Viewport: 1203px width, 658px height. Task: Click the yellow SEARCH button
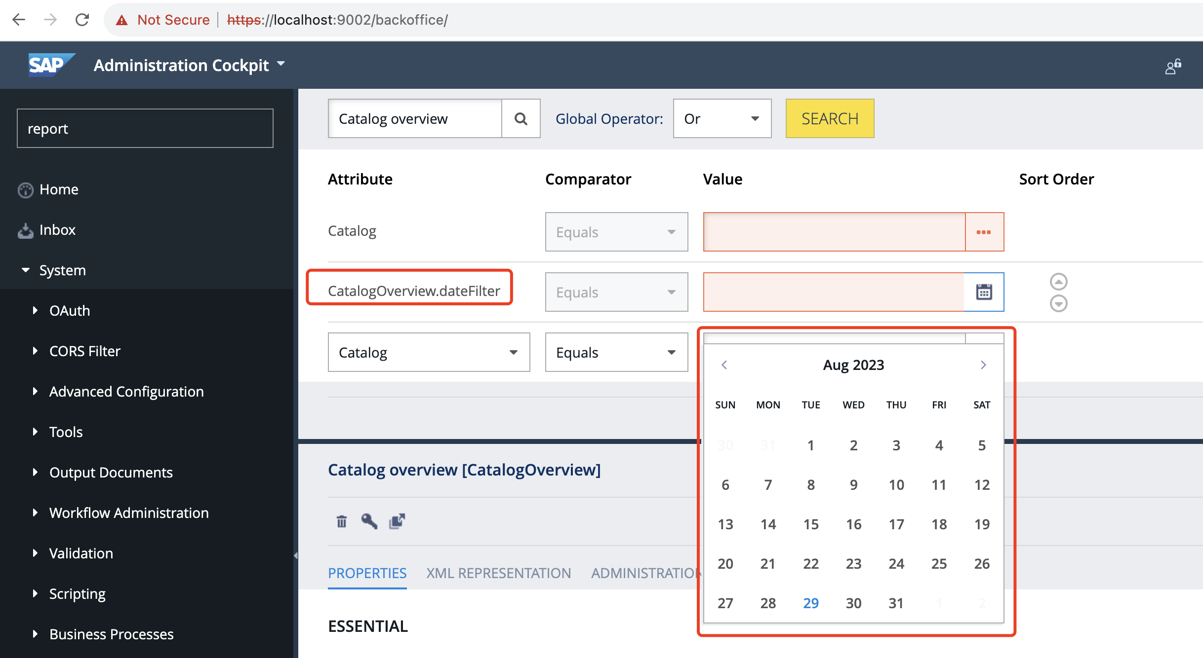pyautogui.click(x=830, y=119)
